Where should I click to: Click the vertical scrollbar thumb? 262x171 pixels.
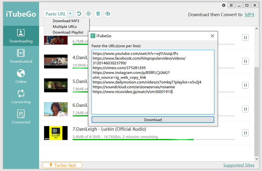(257, 111)
